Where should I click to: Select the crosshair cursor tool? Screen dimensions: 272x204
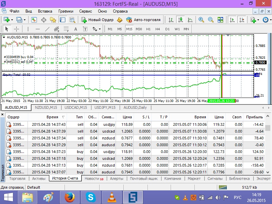[x=16, y=29]
